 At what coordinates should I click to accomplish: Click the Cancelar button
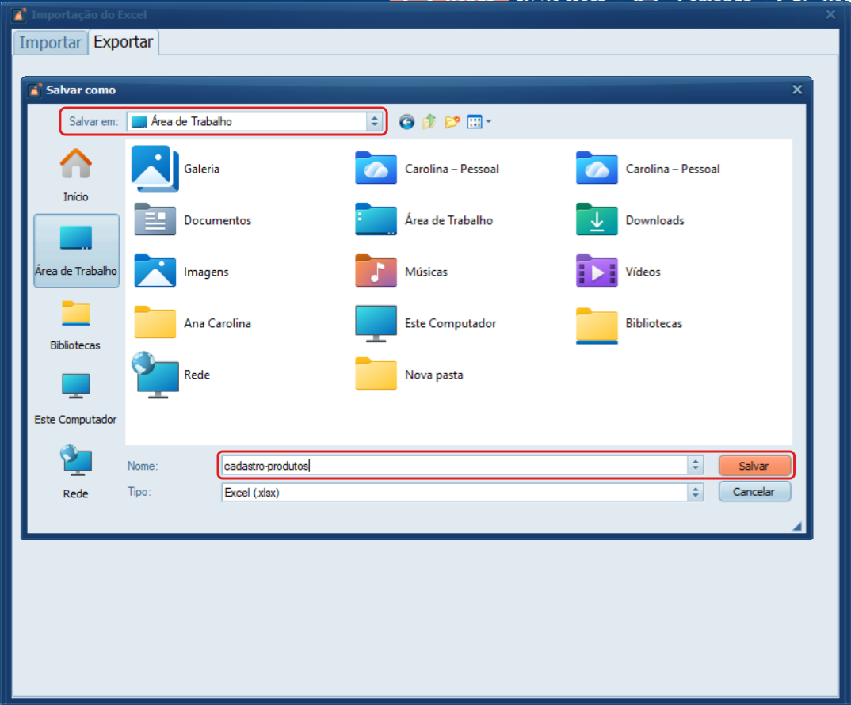tap(754, 492)
